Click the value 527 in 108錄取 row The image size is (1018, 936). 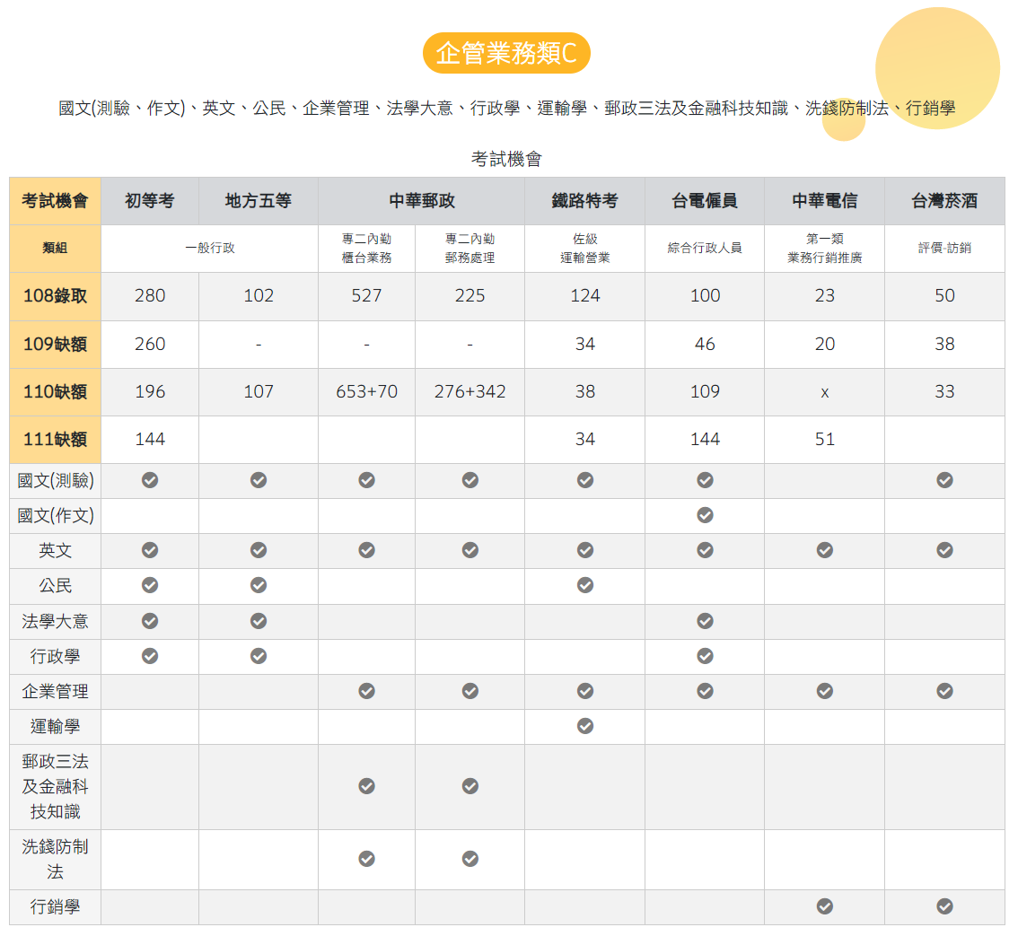(x=367, y=296)
